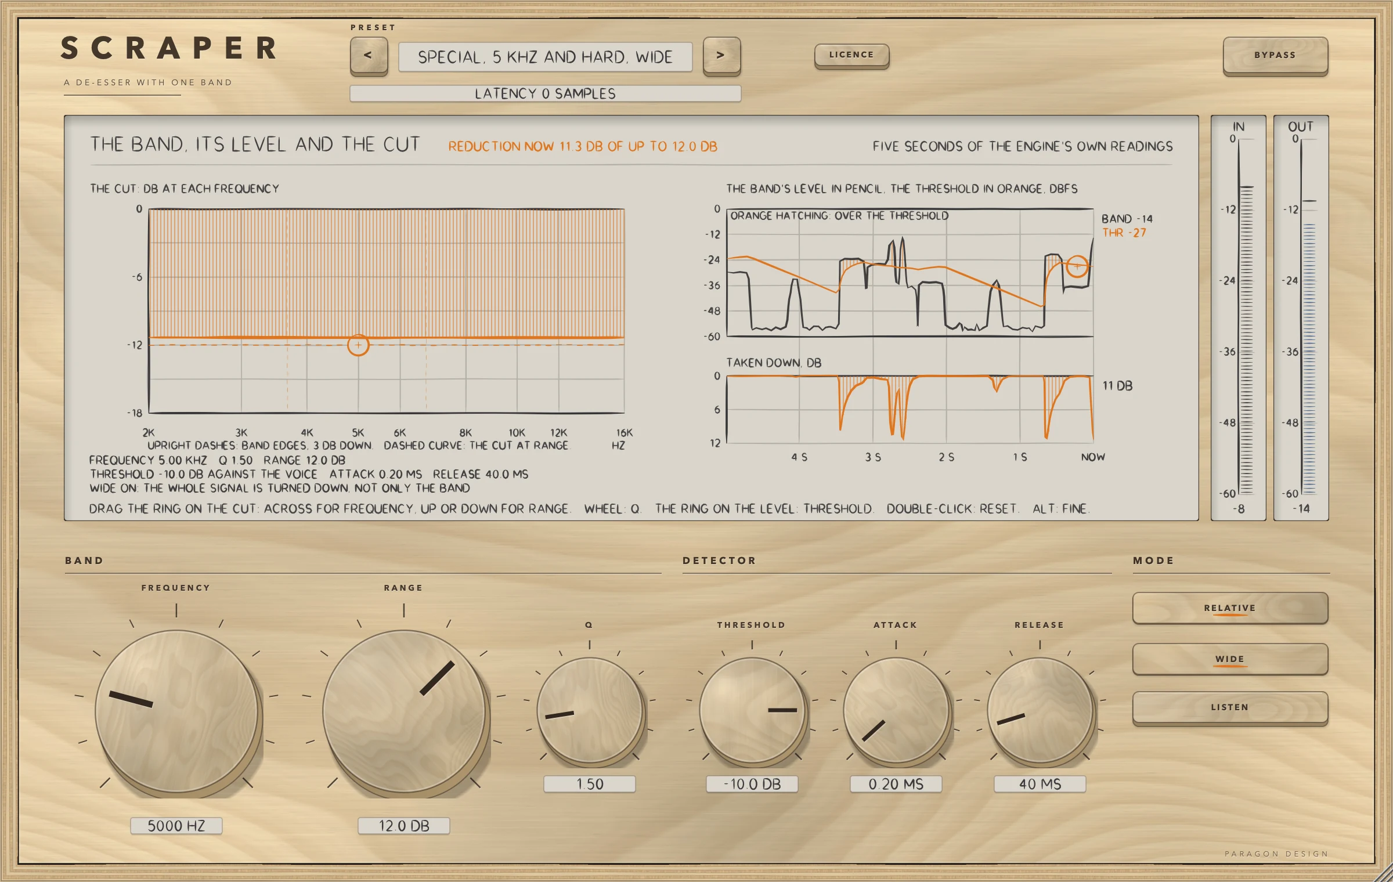The height and width of the screenshot is (882, 1393).
Task: Click the Attack knob
Action: [896, 710]
